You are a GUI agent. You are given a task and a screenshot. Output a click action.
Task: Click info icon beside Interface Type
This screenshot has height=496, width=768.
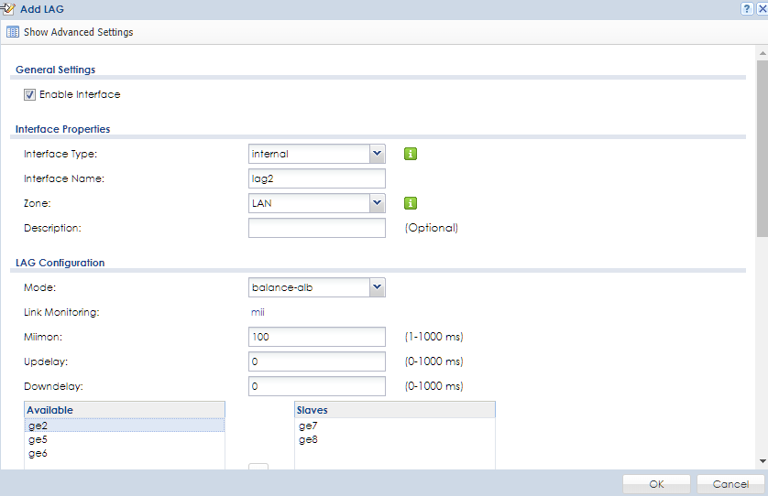click(411, 154)
